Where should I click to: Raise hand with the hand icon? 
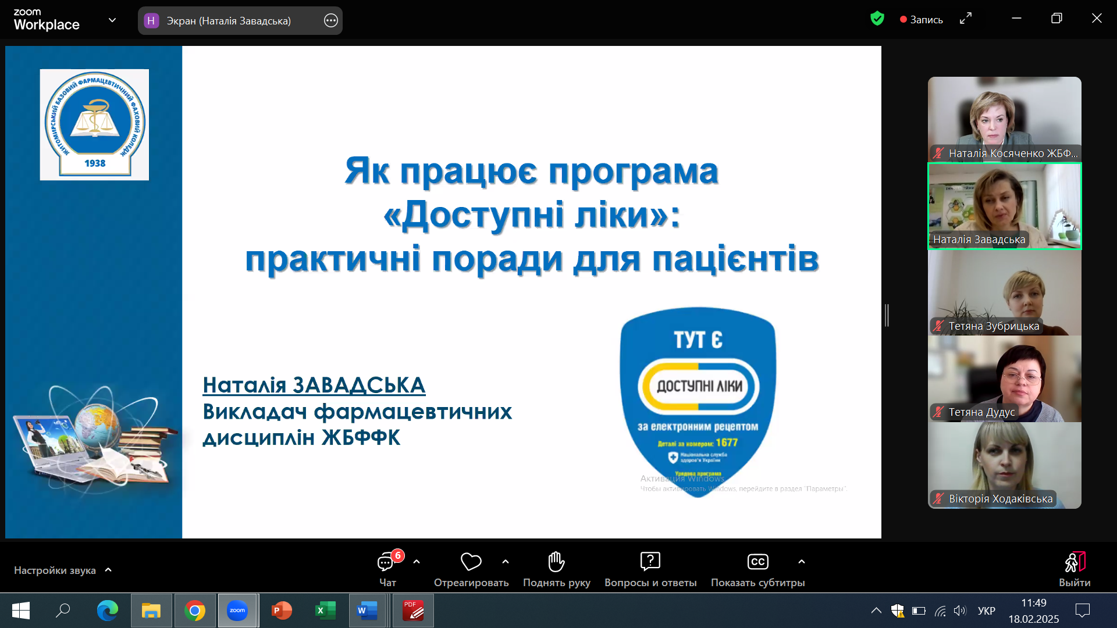click(x=556, y=562)
